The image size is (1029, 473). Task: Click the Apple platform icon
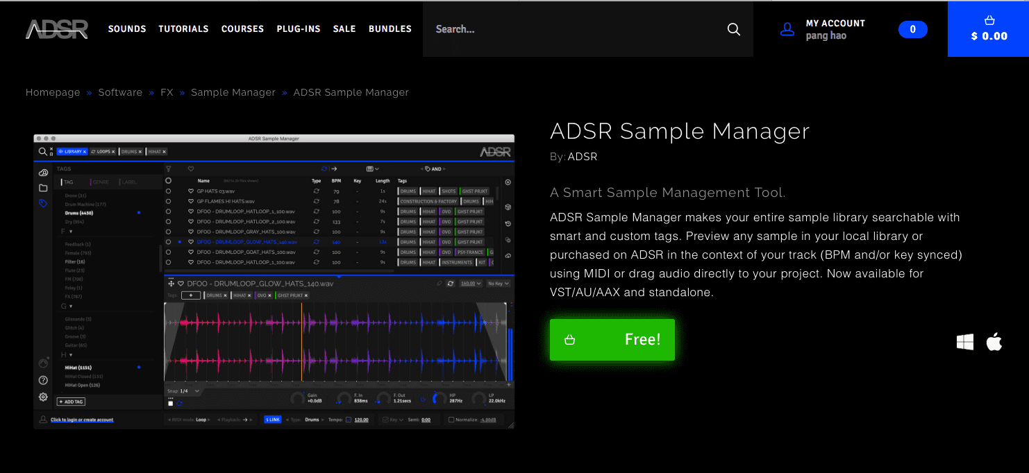click(994, 341)
